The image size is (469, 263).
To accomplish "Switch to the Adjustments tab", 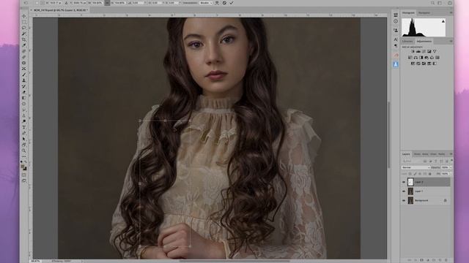I will (424, 41).
